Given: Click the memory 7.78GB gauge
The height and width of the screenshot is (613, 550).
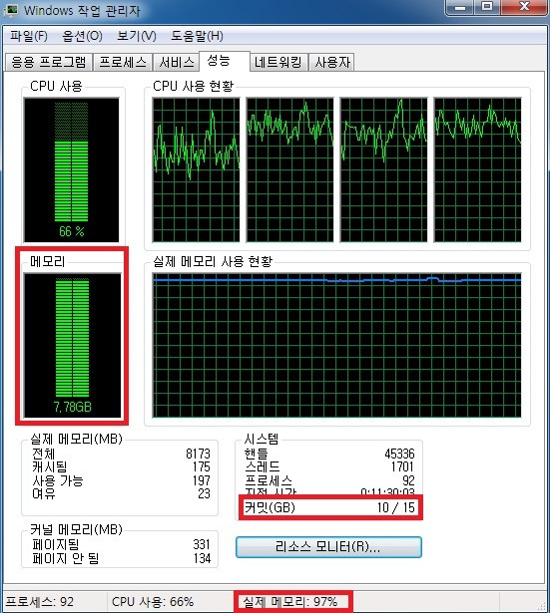Looking at the screenshot, I should point(73,346).
